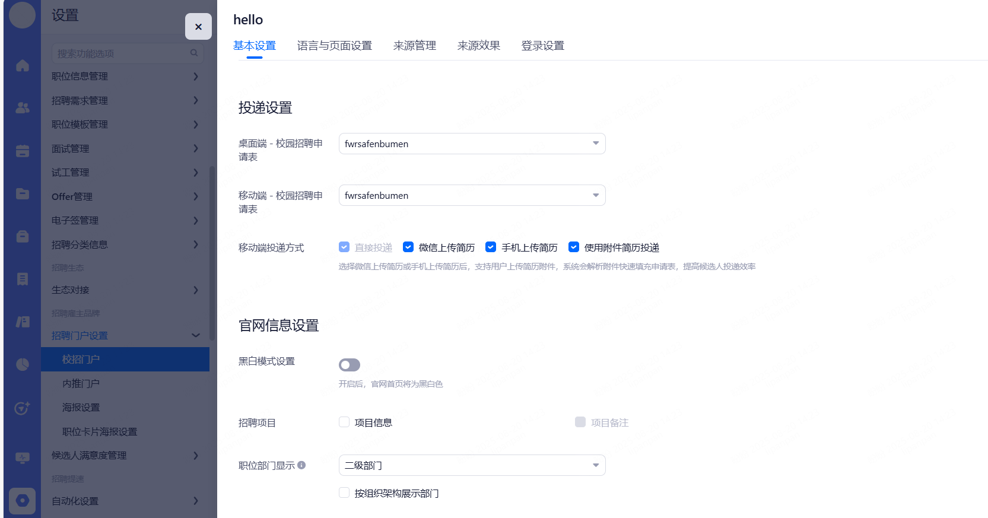This screenshot has height=518, width=988.
Task: Click the 搜索功能选项 search input field
Action: click(120, 53)
